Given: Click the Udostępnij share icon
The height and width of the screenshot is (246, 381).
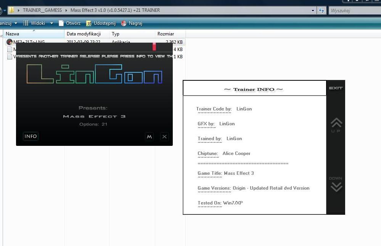Looking at the screenshot, I should pos(89,23).
